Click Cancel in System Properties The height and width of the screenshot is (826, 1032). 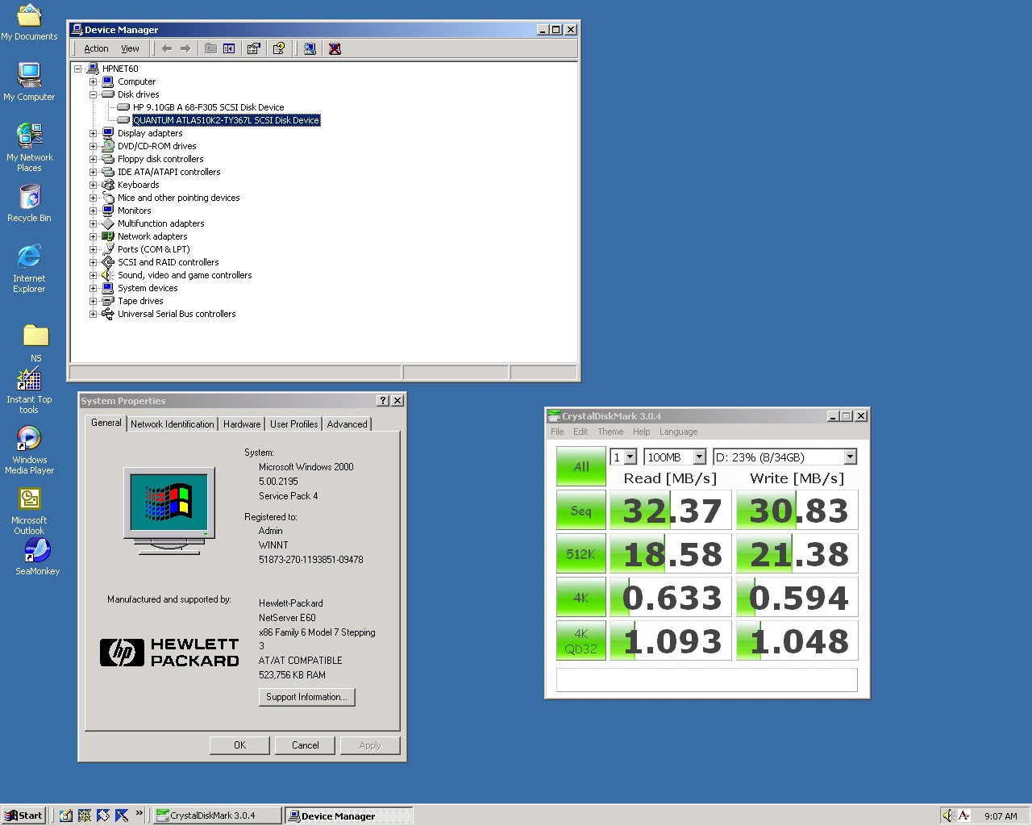305,745
